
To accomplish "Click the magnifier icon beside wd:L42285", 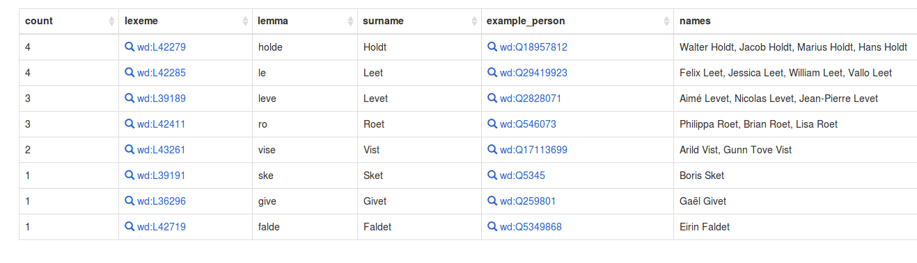I will point(129,73).
